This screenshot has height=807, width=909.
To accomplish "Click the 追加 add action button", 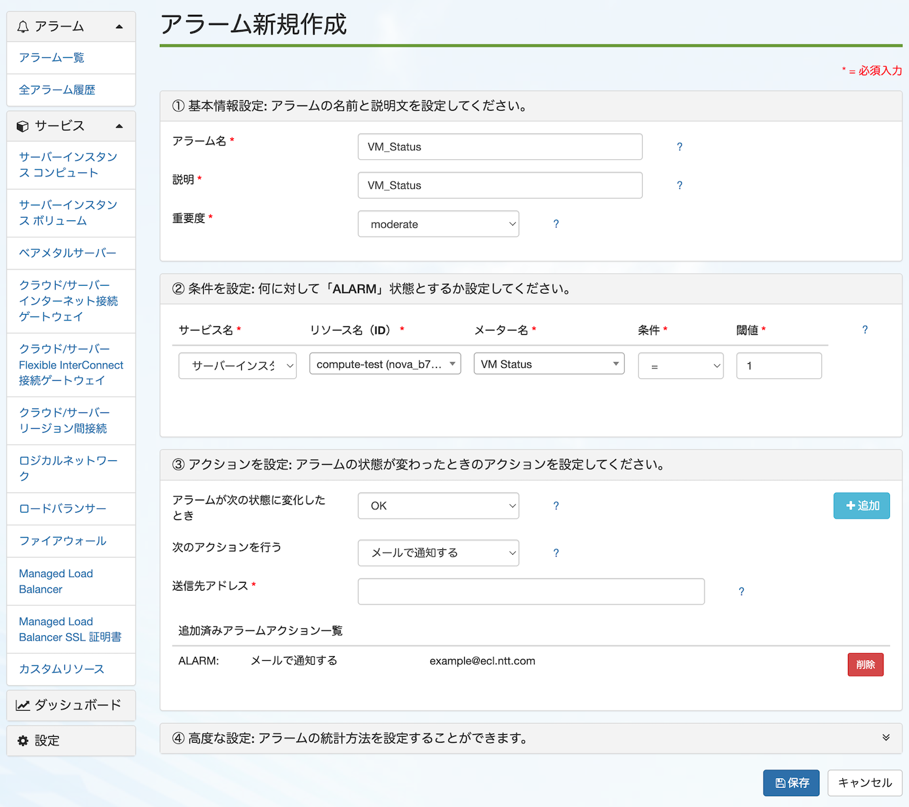I will (861, 506).
